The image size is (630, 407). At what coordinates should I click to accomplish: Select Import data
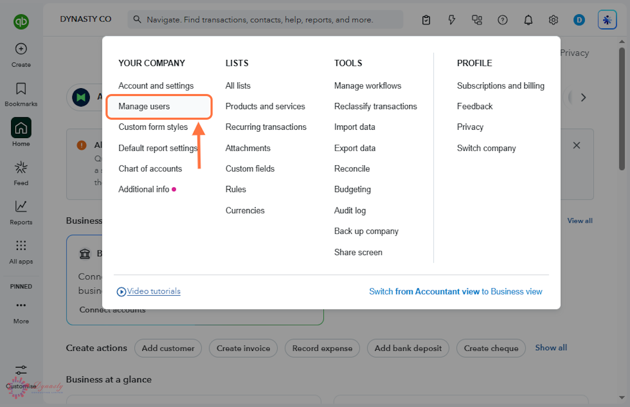point(355,127)
